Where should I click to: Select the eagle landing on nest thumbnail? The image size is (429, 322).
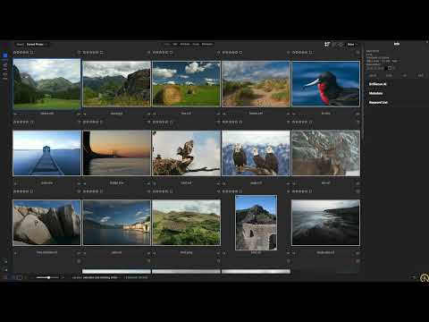pyautogui.click(x=186, y=153)
